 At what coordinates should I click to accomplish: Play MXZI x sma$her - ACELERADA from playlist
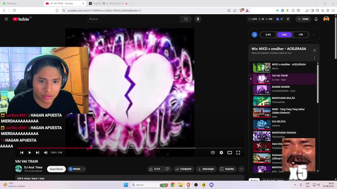point(283,67)
